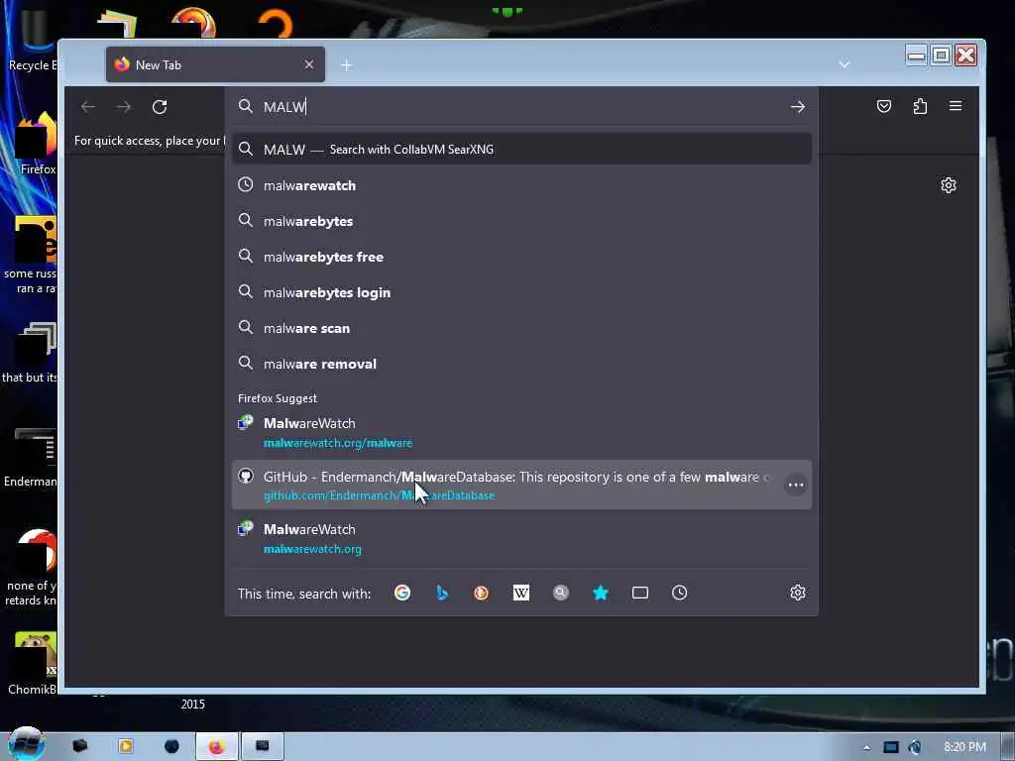1015x761 pixels.
Task: Open the Pocket save icon
Action: (883, 106)
